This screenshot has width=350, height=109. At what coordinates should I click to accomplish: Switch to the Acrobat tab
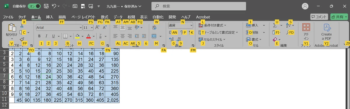click(x=203, y=17)
